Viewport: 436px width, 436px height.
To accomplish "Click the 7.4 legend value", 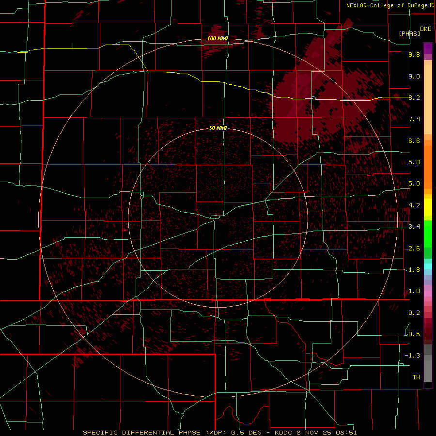I will [x=414, y=119].
